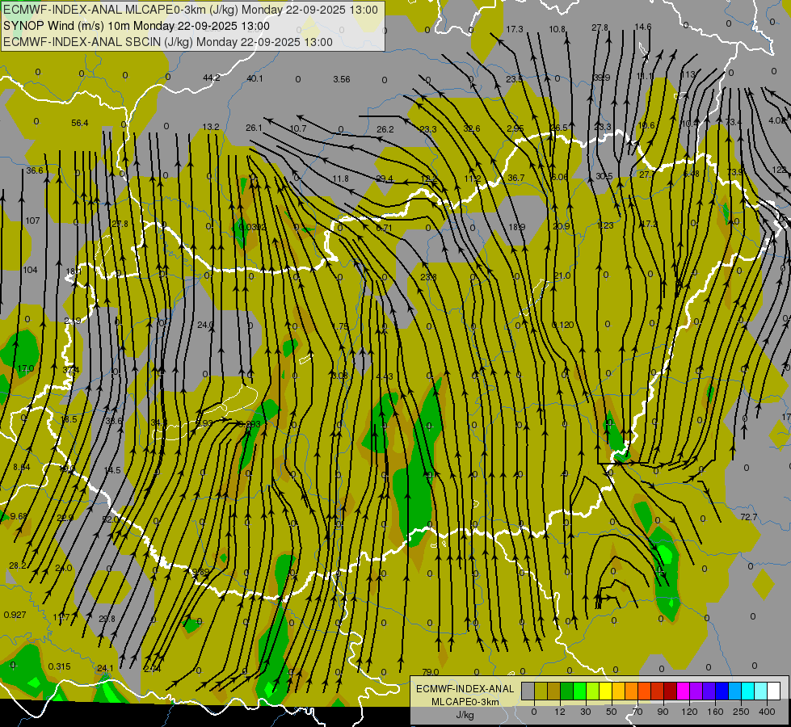The width and height of the screenshot is (791, 727).
Task: Click the 3.56 data value
Action: [x=341, y=79]
